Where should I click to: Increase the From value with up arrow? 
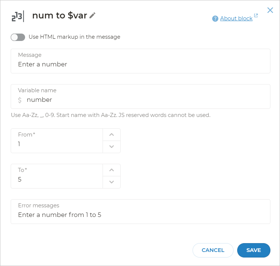(x=112, y=135)
